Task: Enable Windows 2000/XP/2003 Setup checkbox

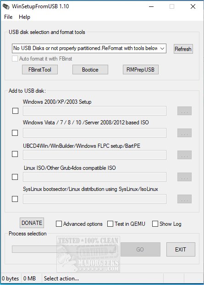Action: (x=15, y=111)
